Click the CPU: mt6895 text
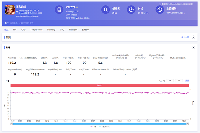Viewport: 200px width, 133px height. (72, 15)
